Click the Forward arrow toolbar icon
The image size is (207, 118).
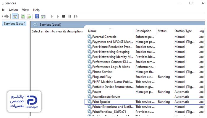7,17
